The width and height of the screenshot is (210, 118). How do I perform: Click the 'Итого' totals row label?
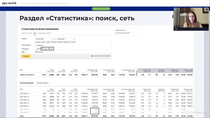[x=22, y=116]
